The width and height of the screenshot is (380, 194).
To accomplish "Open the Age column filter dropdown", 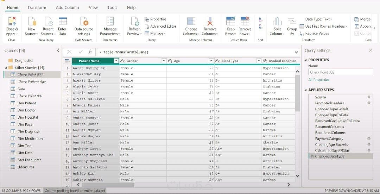I will (x=211, y=61).
